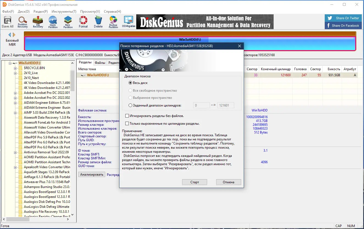Switch to the Файлы tab

coord(100,63)
